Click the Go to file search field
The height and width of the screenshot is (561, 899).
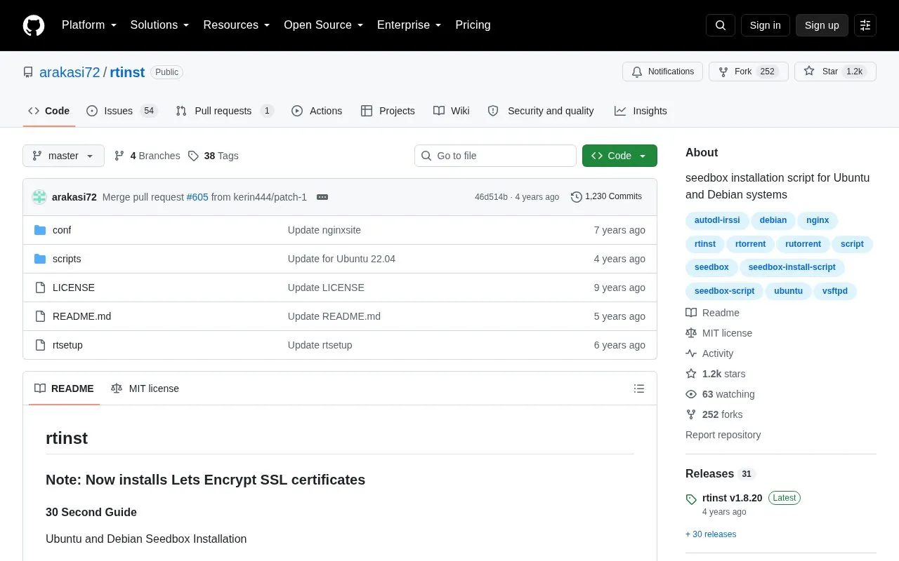(495, 156)
